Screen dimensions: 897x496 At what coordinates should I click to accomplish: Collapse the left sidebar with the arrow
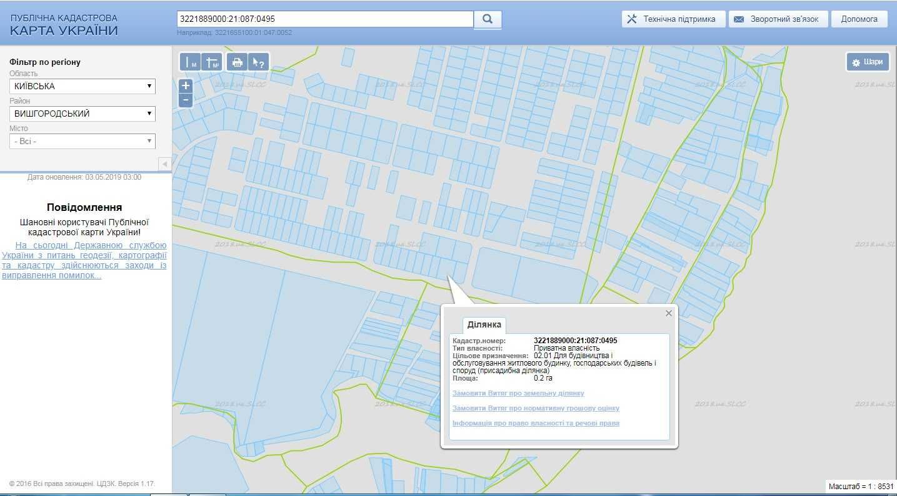pyautogui.click(x=165, y=164)
